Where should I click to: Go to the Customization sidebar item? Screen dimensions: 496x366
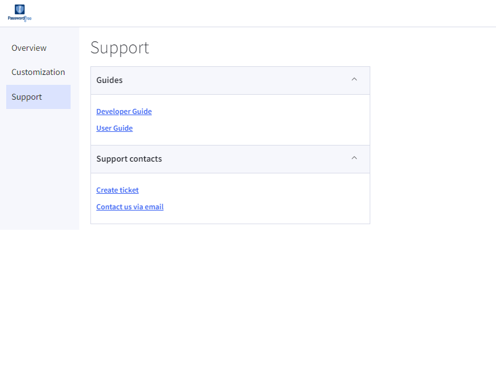(x=38, y=72)
